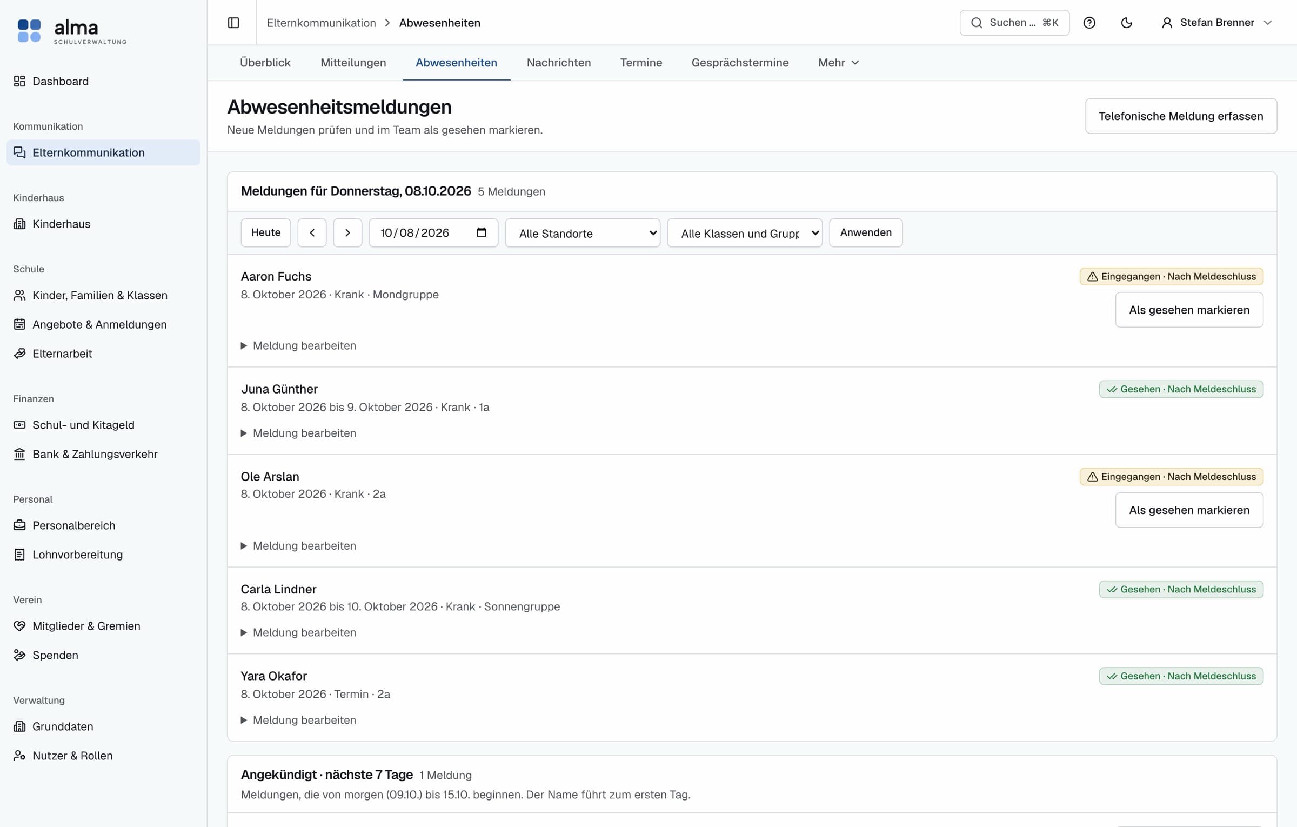Open Bank & Zahlungsverkehr
Viewport: 1297px width, 827px height.
tap(103, 454)
